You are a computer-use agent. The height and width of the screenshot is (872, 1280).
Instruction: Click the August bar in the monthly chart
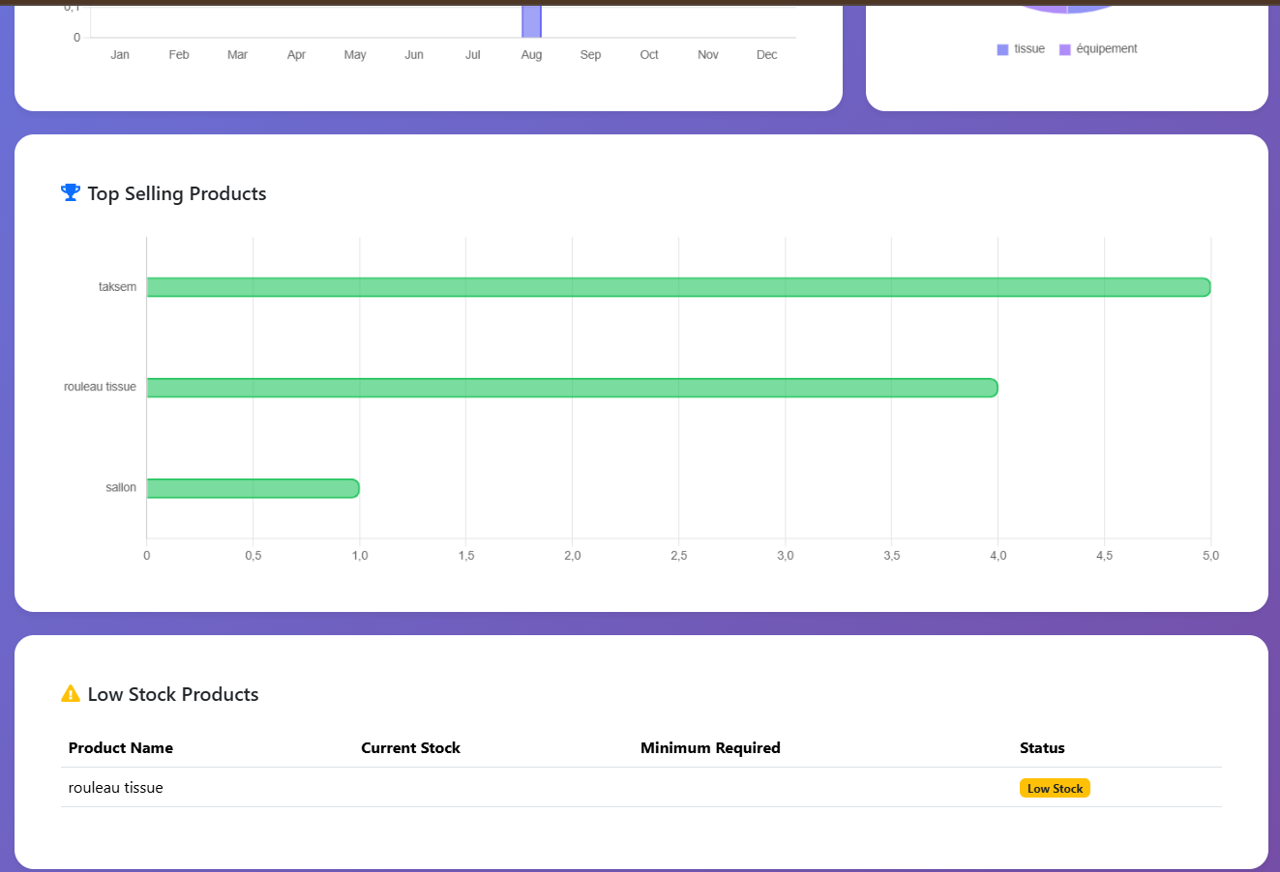point(531,21)
